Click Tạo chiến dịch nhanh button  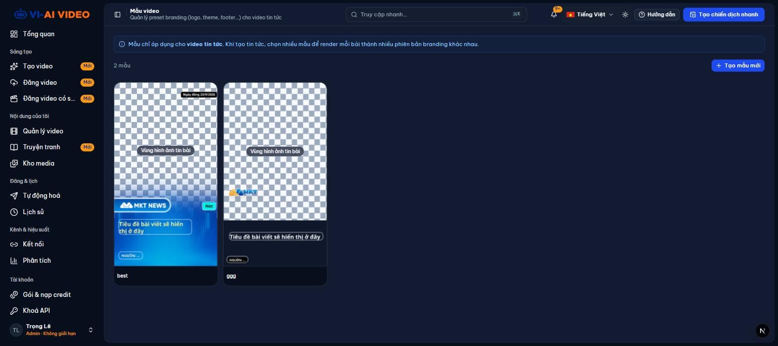pyautogui.click(x=723, y=14)
